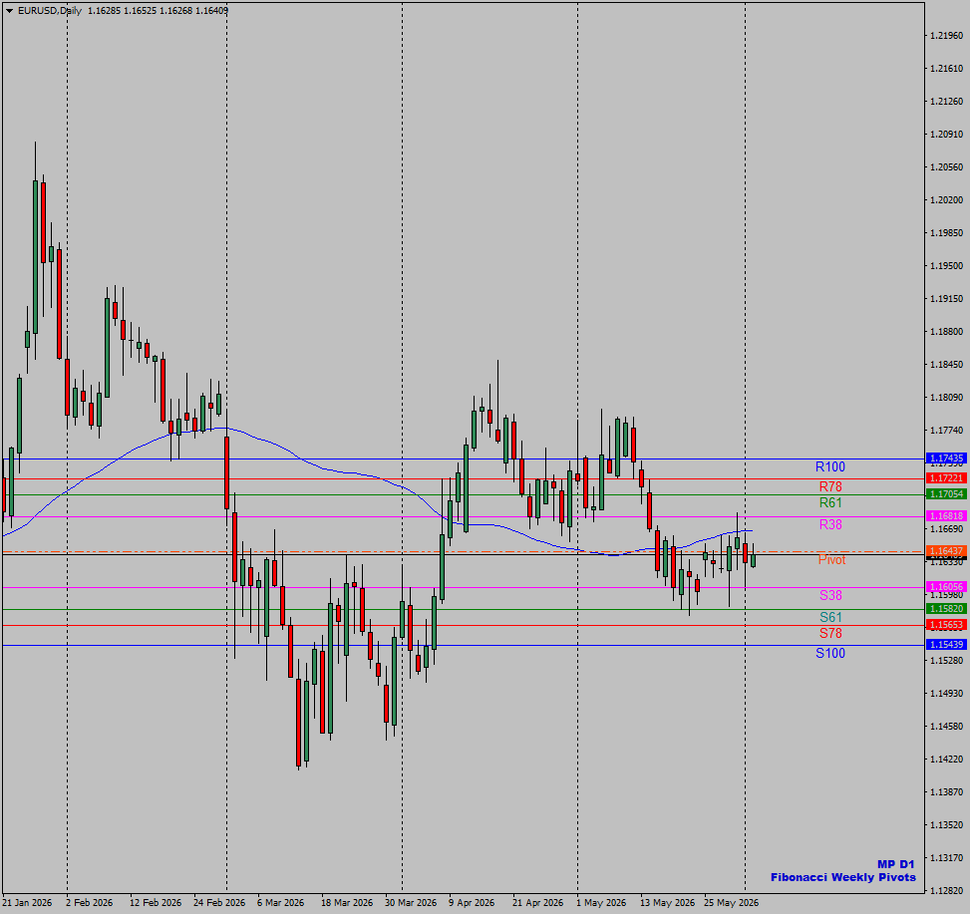Click the 9 Apr 2026 date on time axis
970x914 pixels.
click(472, 903)
